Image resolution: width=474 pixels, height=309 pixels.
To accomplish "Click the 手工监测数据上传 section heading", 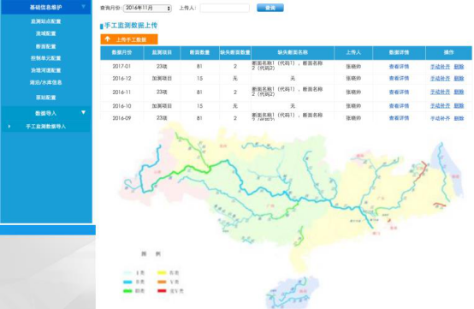I will [x=131, y=26].
